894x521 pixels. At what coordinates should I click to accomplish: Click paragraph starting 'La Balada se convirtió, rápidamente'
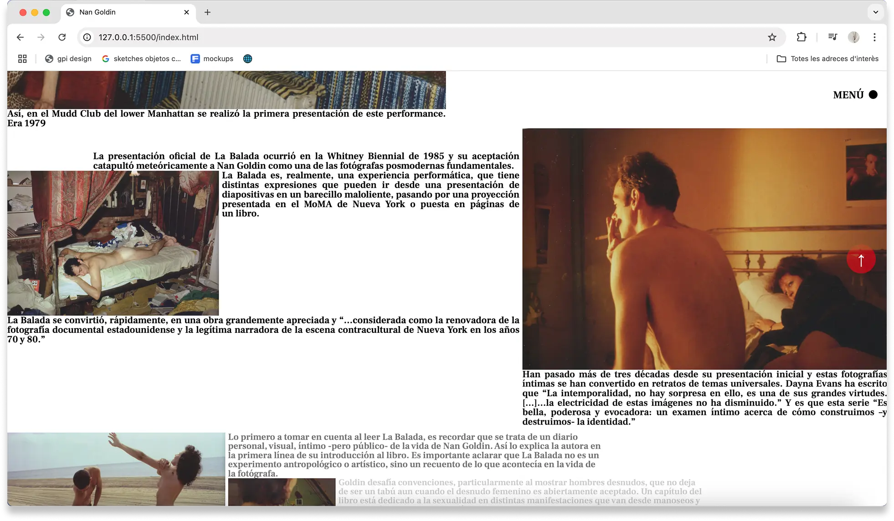click(x=263, y=330)
